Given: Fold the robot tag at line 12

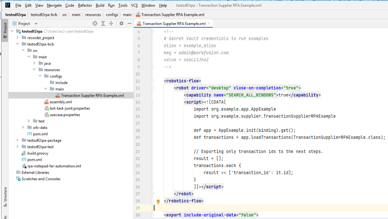Looking at the screenshot, I should point(152,88).
